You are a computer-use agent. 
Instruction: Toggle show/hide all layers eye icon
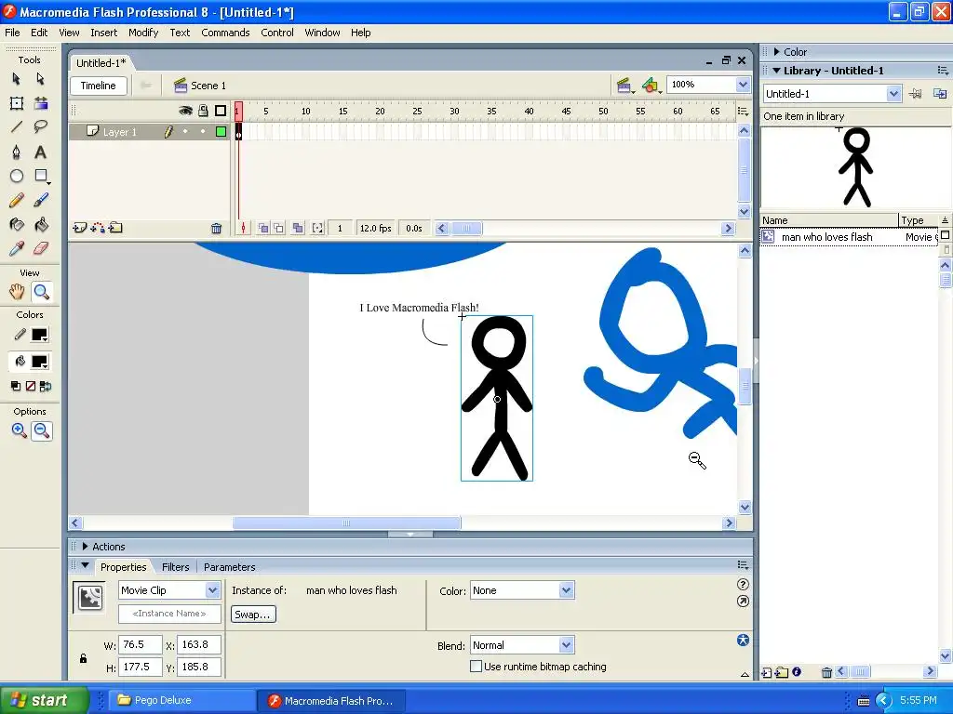185,111
